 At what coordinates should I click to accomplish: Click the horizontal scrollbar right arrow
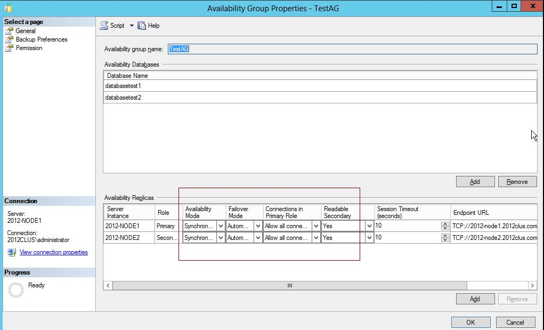532,285
